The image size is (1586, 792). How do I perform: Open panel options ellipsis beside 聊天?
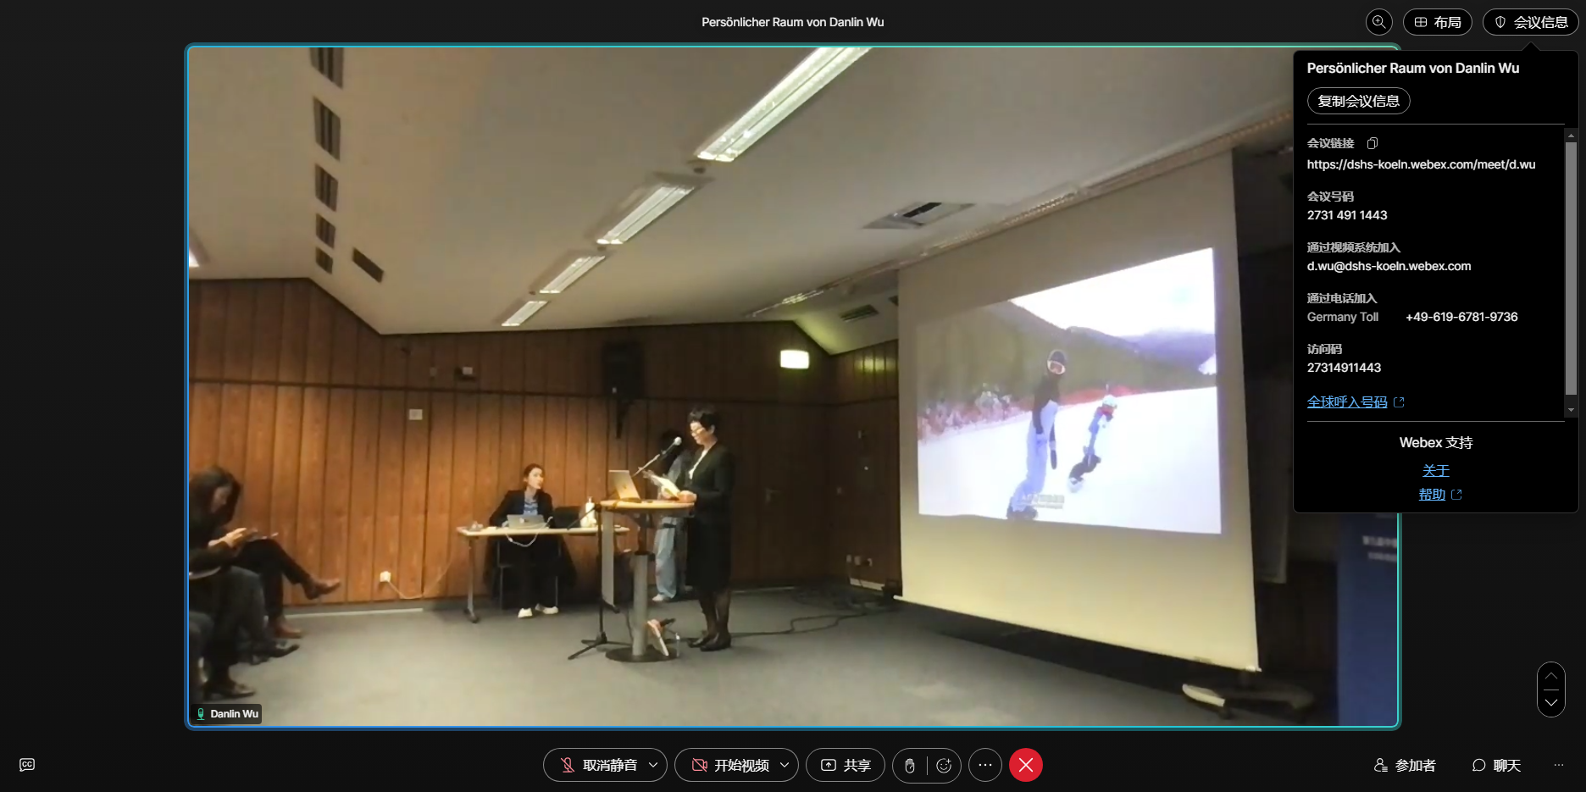click(1559, 765)
